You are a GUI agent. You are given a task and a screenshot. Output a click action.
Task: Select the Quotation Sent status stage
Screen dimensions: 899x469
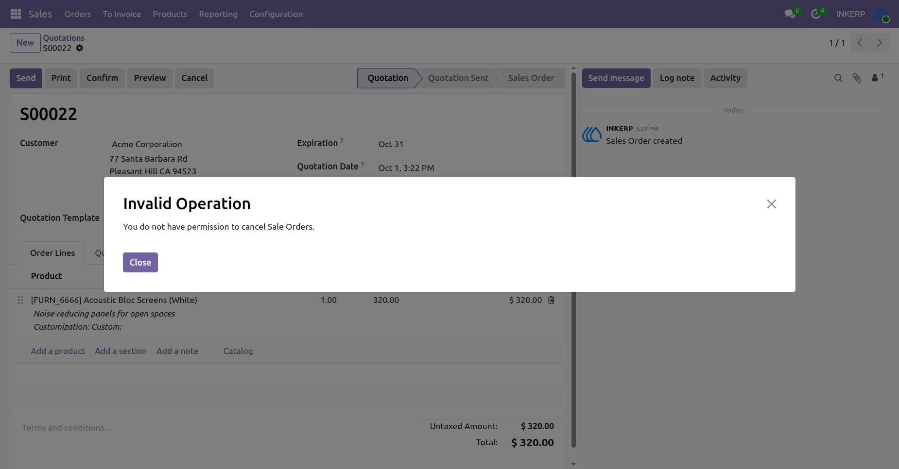coord(458,78)
